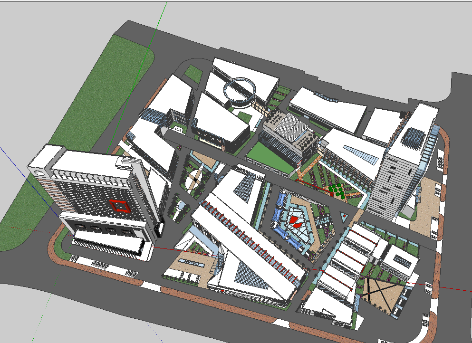The height and width of the screenshot is (343, 472).
Task: Click the light-blue triangular skylight on the white roof
Action: [361, 155]
